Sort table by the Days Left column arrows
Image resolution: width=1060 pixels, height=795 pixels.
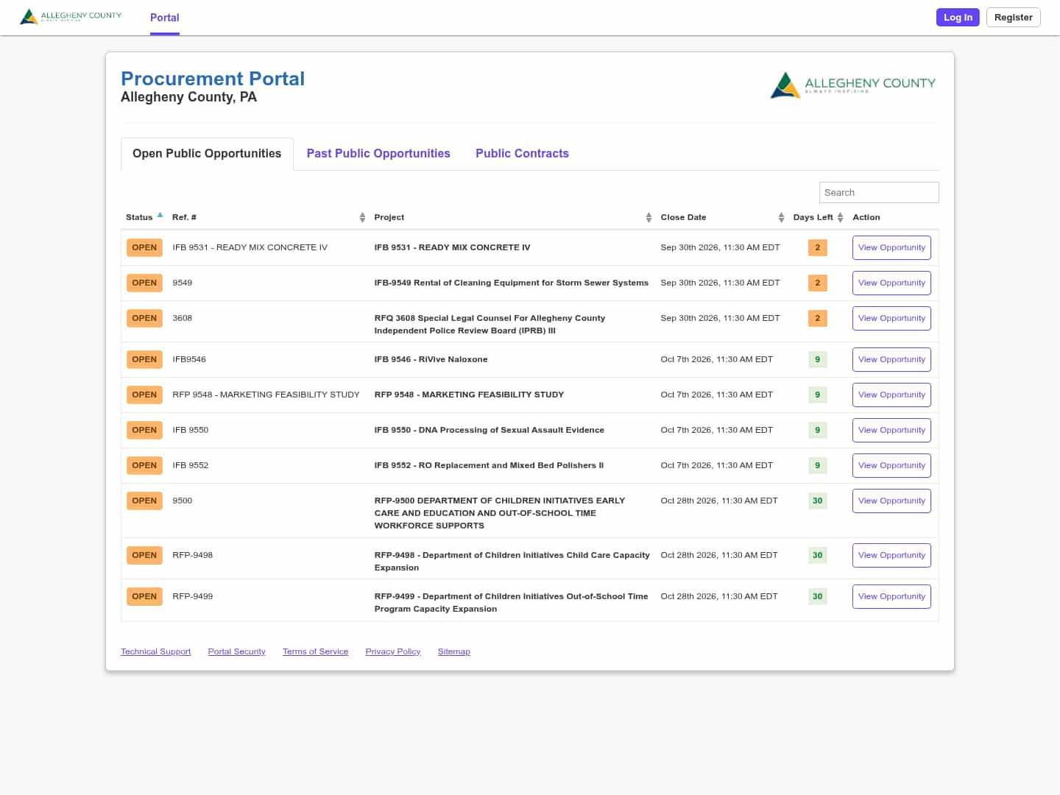coord(840,217)
